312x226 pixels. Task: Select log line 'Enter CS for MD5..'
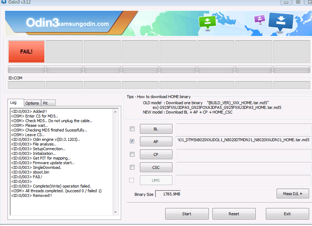click(34, 116)
